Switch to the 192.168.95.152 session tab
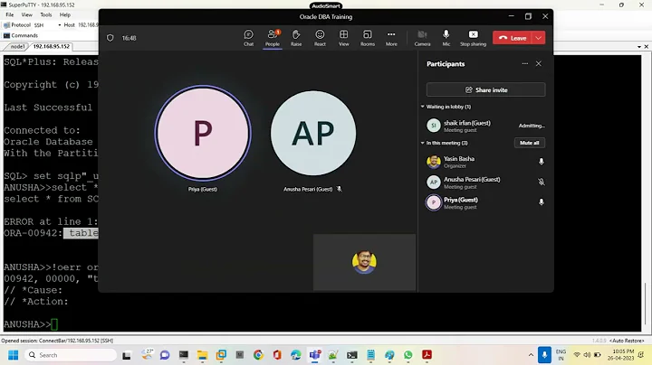 tap(51, 46)
